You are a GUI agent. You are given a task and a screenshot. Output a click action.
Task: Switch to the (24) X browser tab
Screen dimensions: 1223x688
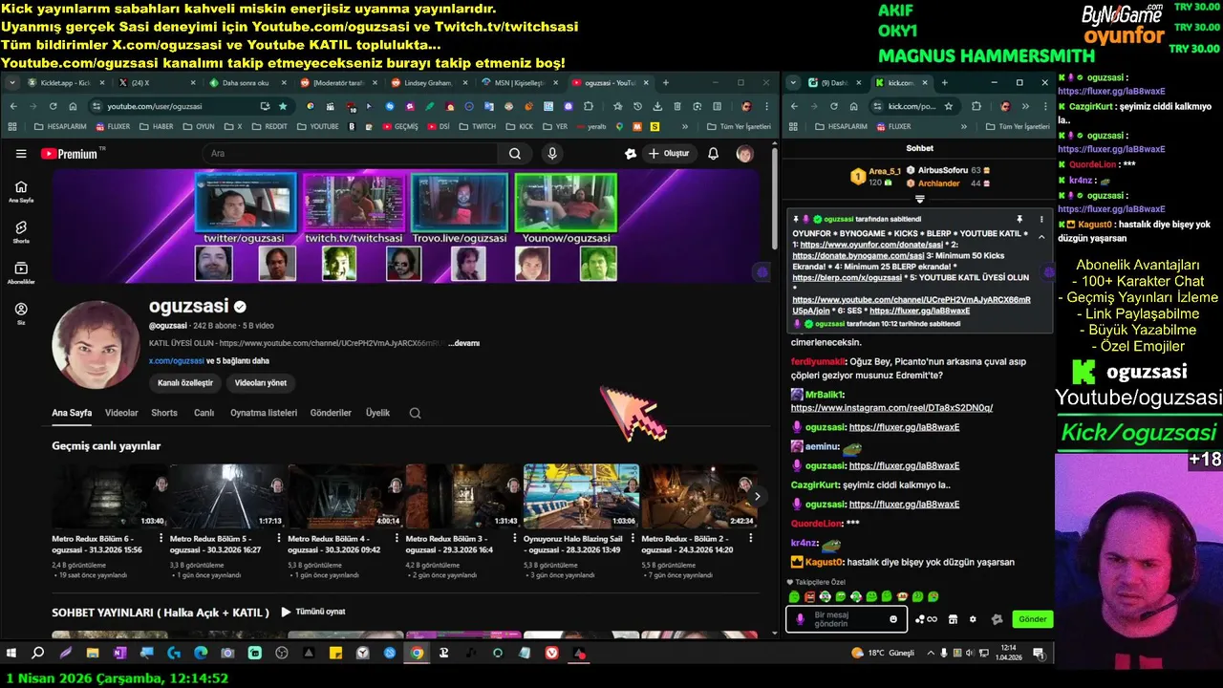tap(155, 83)
